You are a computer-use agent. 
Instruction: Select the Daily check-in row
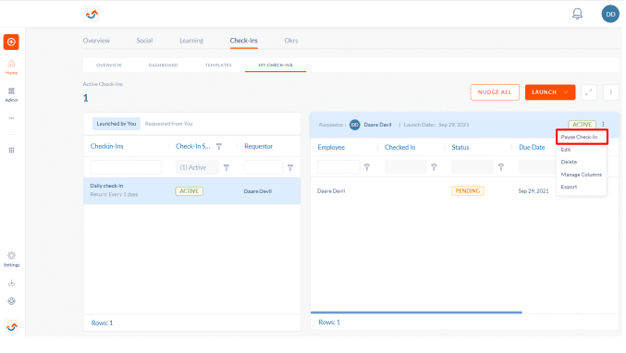192,191
